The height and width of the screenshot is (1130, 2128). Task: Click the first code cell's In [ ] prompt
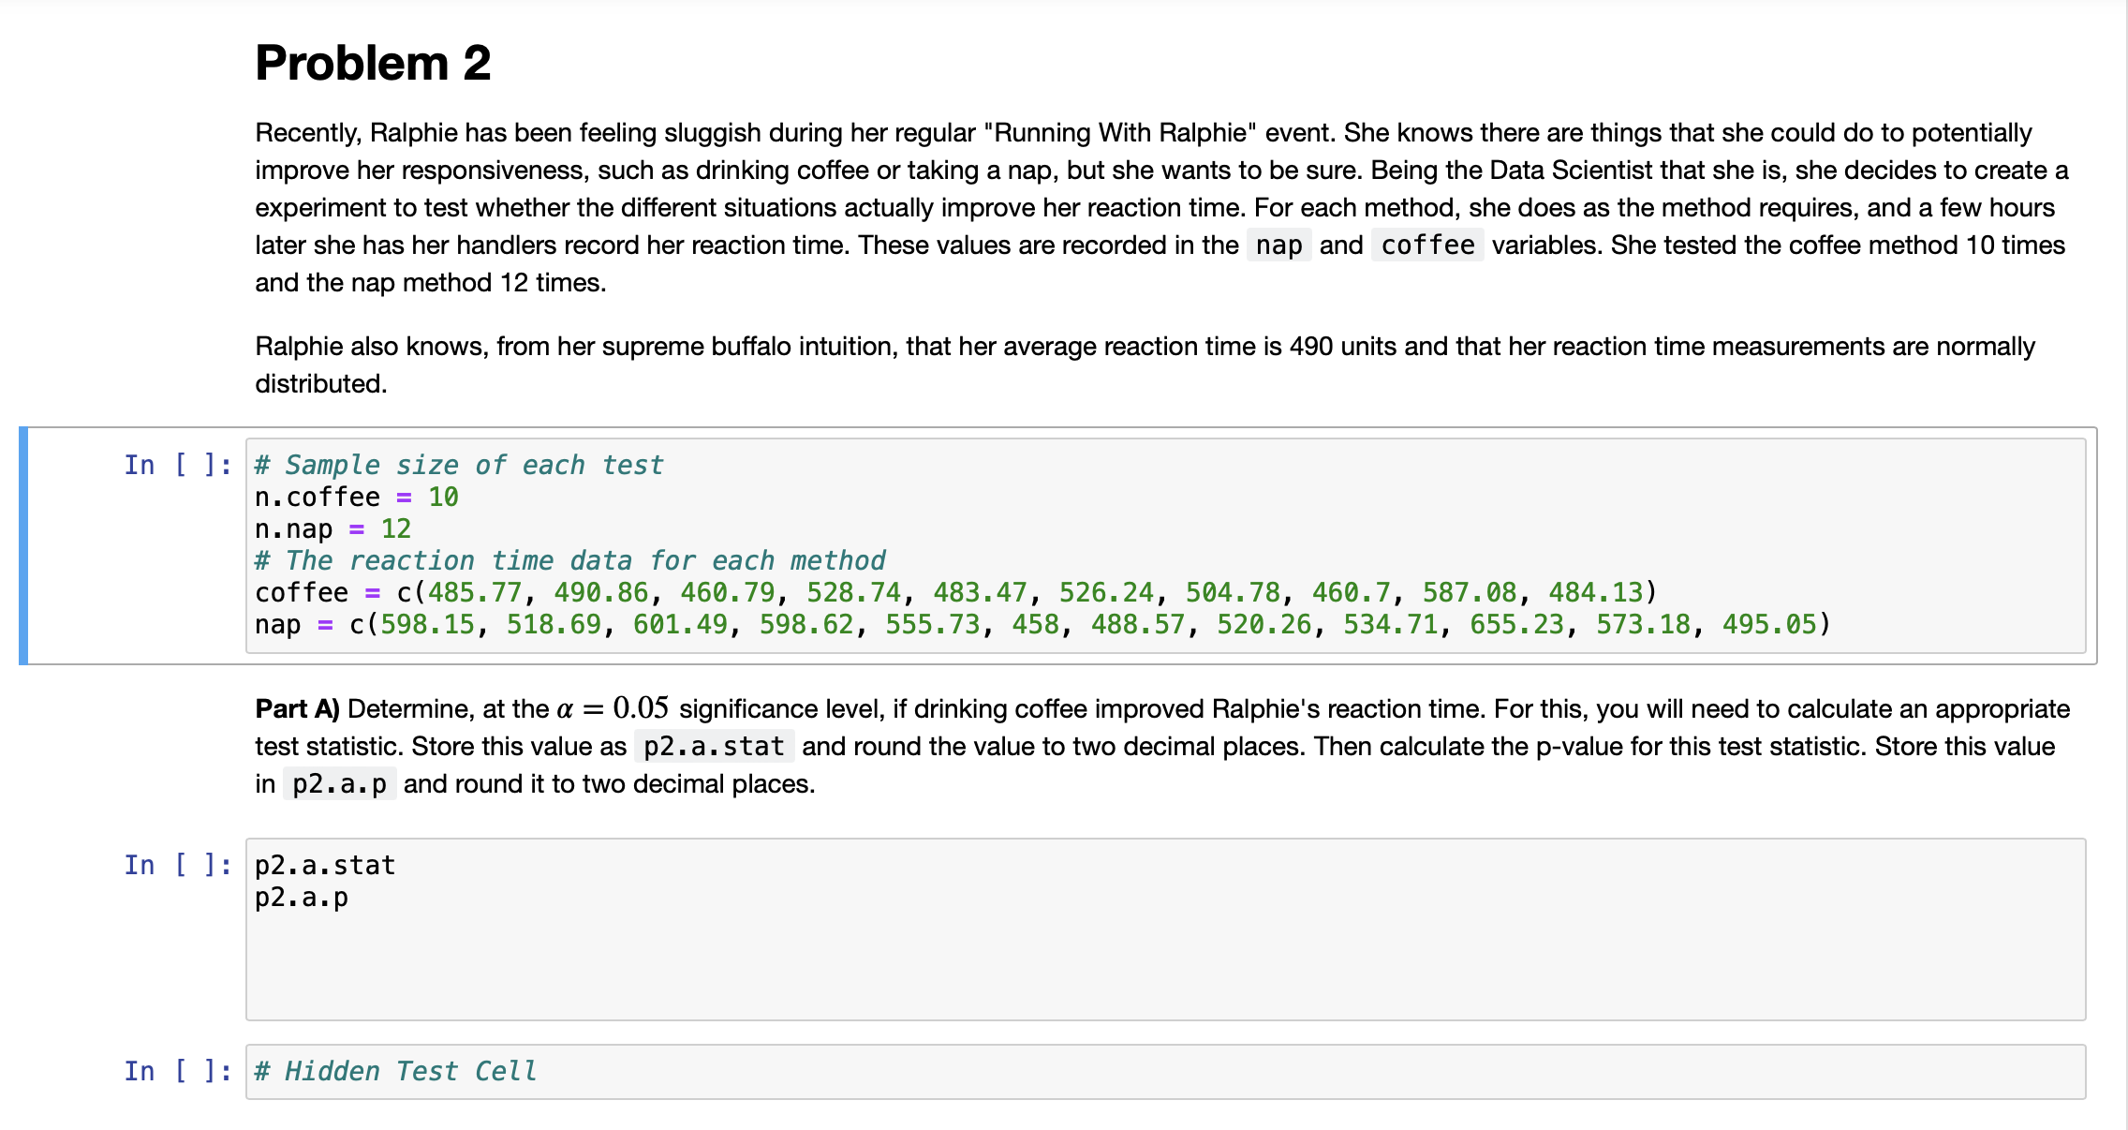click(176, 464)
